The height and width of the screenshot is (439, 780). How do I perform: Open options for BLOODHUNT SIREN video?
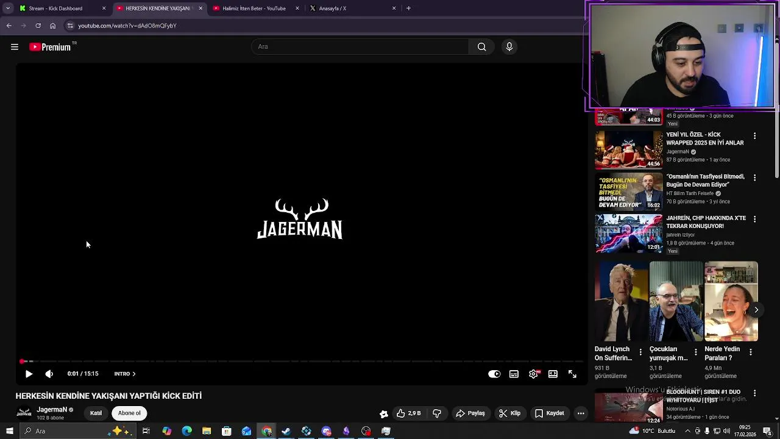tap(754, 393)
